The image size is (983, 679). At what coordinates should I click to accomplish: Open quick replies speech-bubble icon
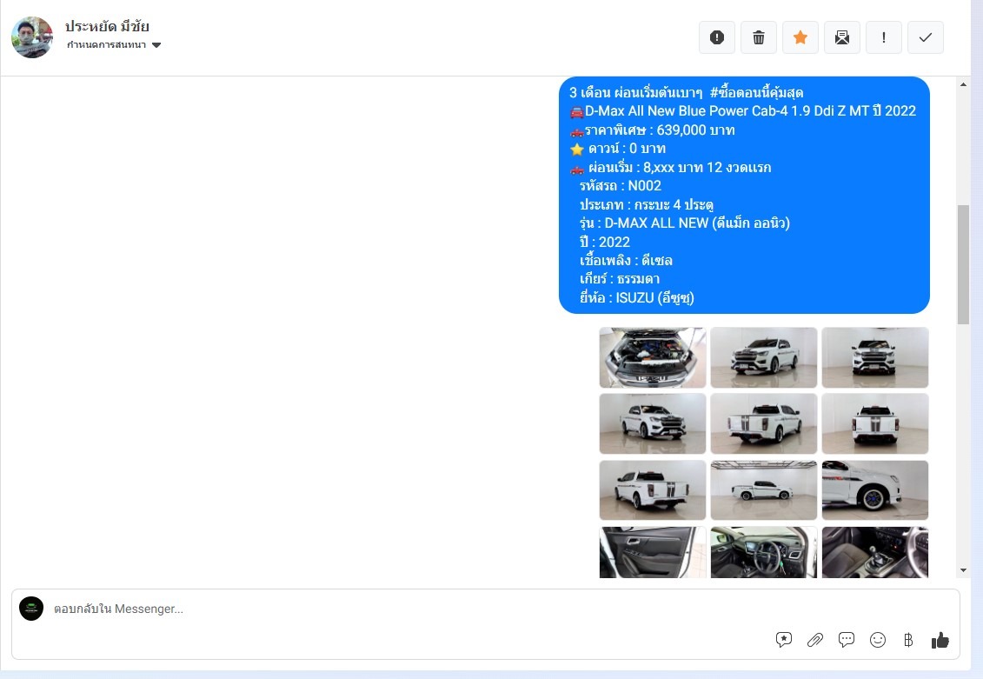coord(847,640)
